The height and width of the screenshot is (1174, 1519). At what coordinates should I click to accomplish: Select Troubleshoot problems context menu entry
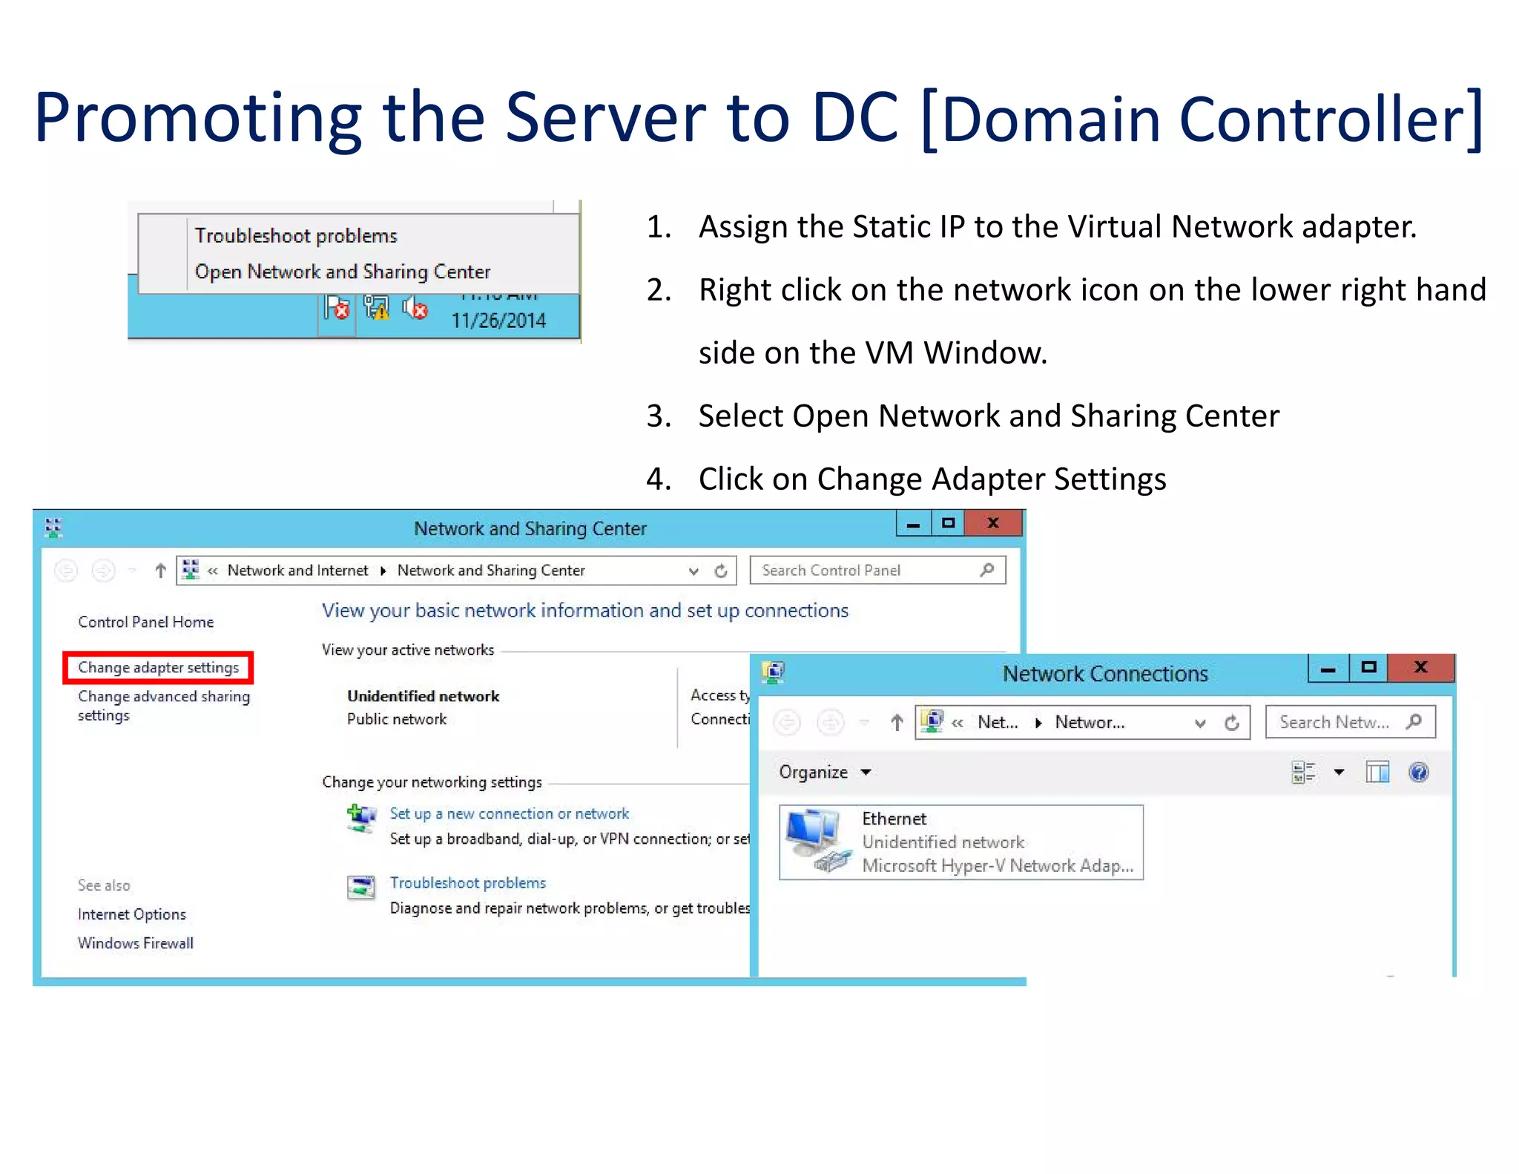coord(296,236)
